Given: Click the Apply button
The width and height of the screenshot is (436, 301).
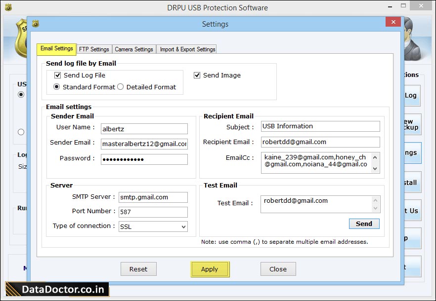Looking at the screenshot, I should [210, 269].
